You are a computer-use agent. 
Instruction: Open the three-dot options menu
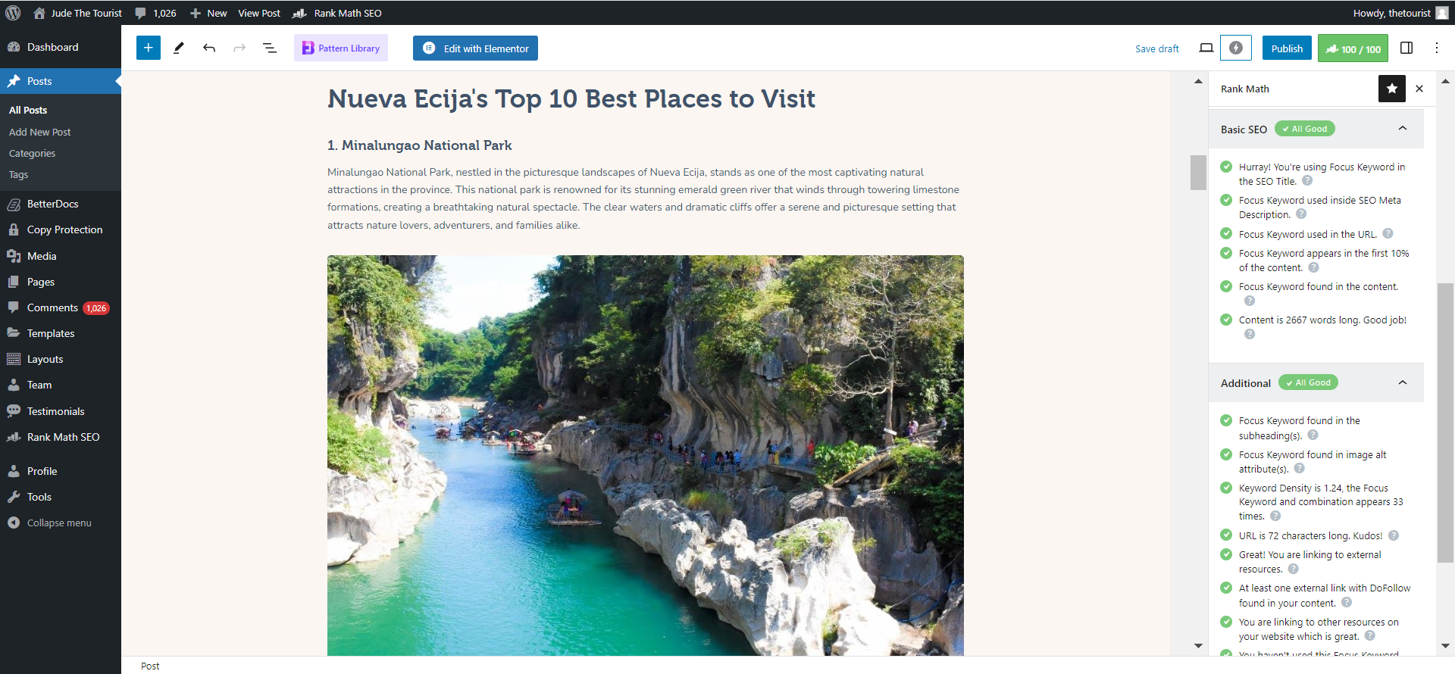point(1437,48)
